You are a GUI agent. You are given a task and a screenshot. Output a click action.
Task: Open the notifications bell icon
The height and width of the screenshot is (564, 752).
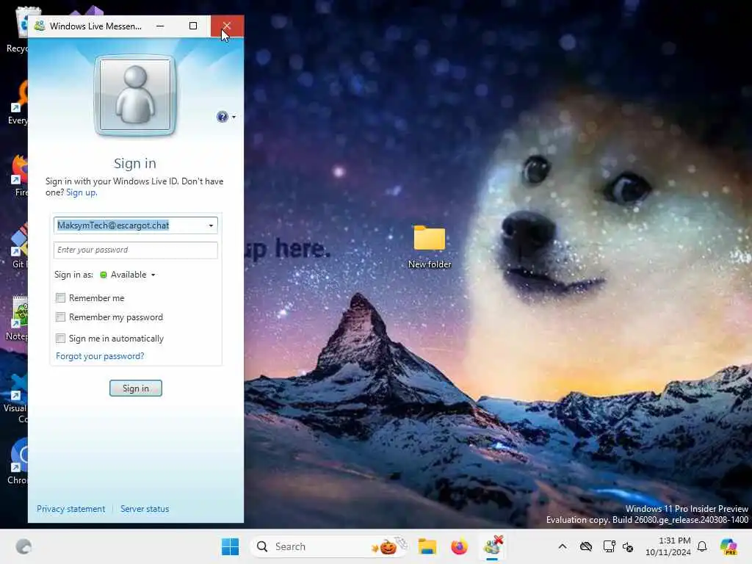click(702, 546)
